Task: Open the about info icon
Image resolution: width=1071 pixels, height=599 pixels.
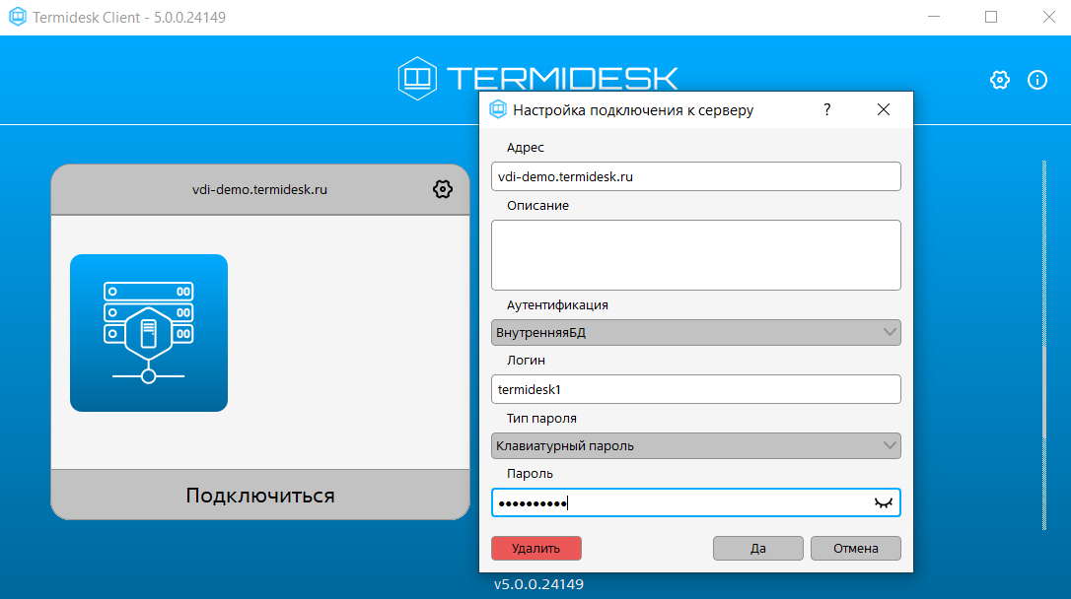Action: click(x=1036, y=80)
